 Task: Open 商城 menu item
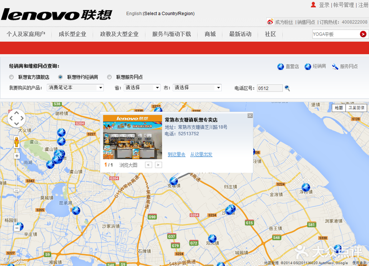pos(210,34)
